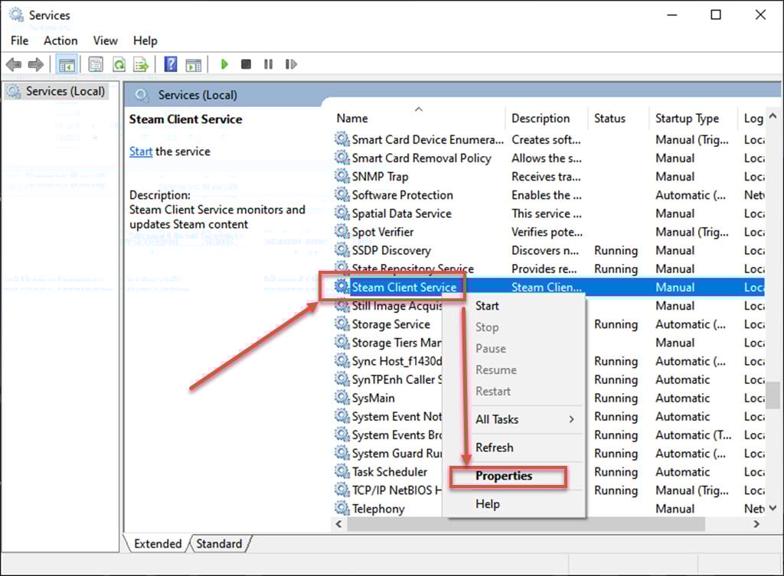784x576 pixels.
Task: Select Smart Card Device Enumera... row
Action: tap(548, 139)
